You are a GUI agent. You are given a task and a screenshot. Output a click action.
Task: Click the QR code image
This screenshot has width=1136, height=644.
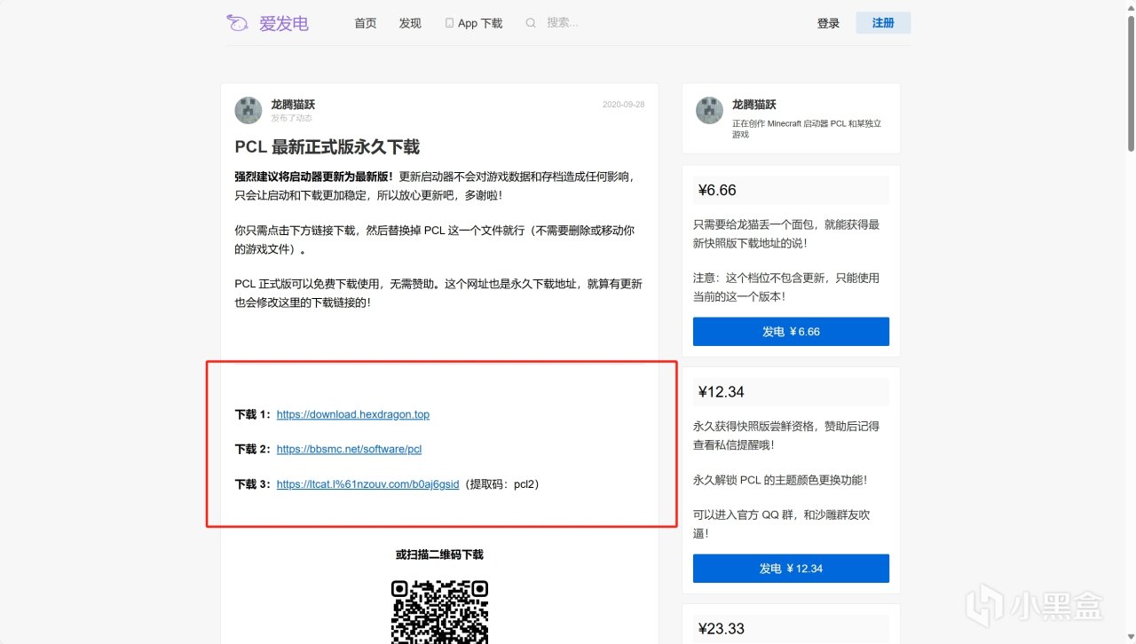(x=440, y=611)
